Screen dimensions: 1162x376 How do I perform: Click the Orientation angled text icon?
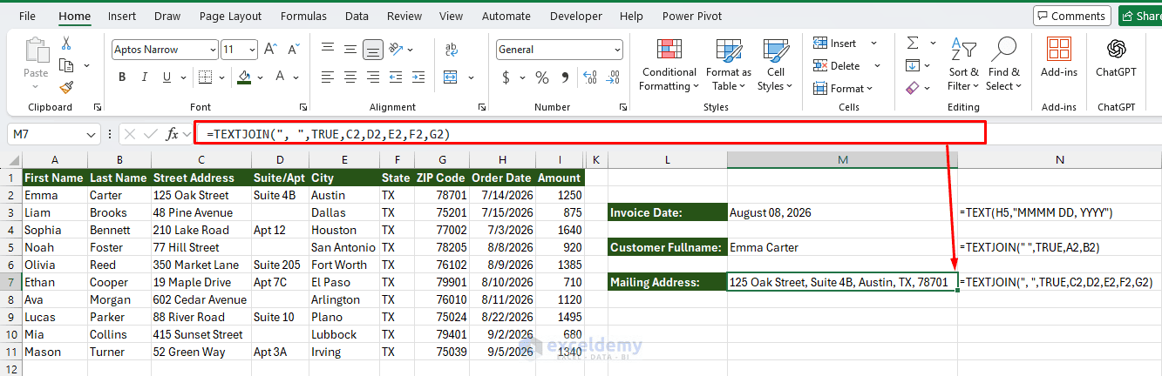coord(395,50)
